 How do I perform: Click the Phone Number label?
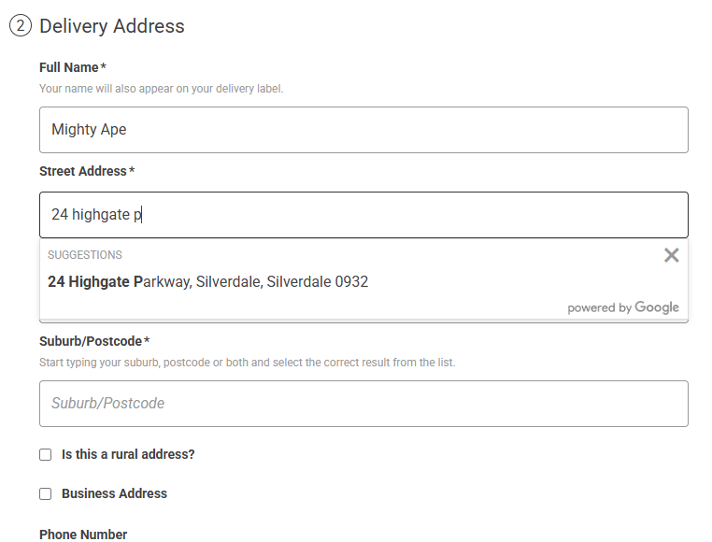coord(83,535)
